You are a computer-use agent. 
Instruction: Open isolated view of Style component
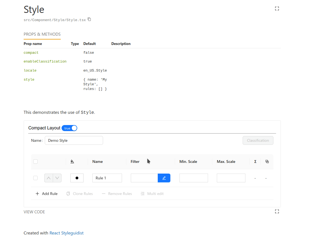[x=277, y=9]
